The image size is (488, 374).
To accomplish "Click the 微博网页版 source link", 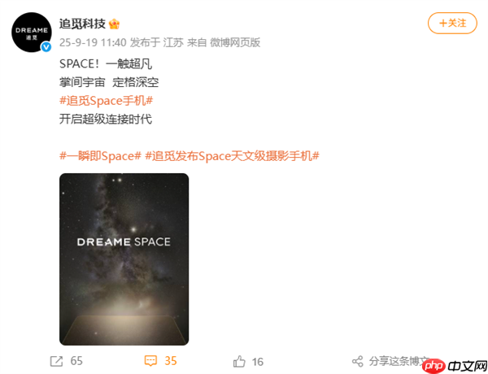I will coord(235,42).
